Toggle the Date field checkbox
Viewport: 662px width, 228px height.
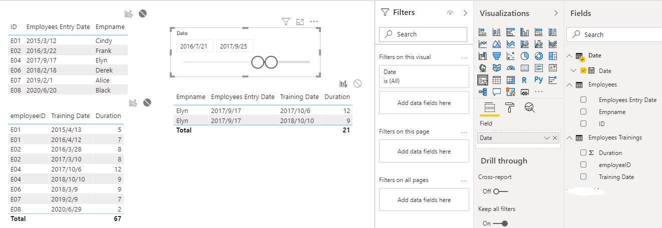(x=583, y=71)
